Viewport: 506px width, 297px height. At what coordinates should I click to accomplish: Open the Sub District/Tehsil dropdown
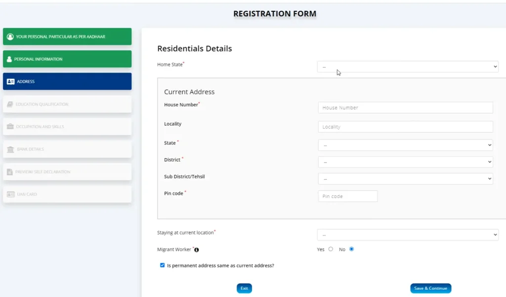(405, 179)
